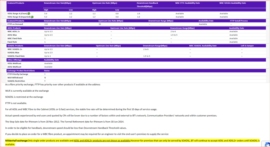Screen dimensions: 270x147
Task: Click the bold 'Mildenhall exchange' highlighted text
Action: click(x=17, y=141)
